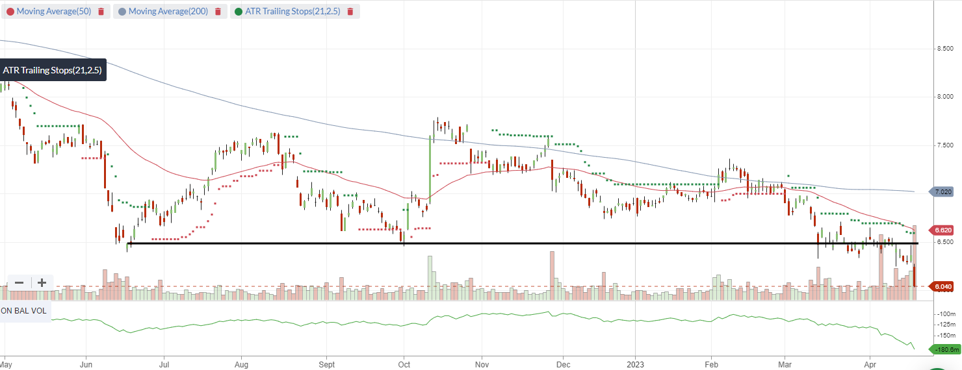Click the green dot of ATR Trailing Stops

tap(239, 12)
